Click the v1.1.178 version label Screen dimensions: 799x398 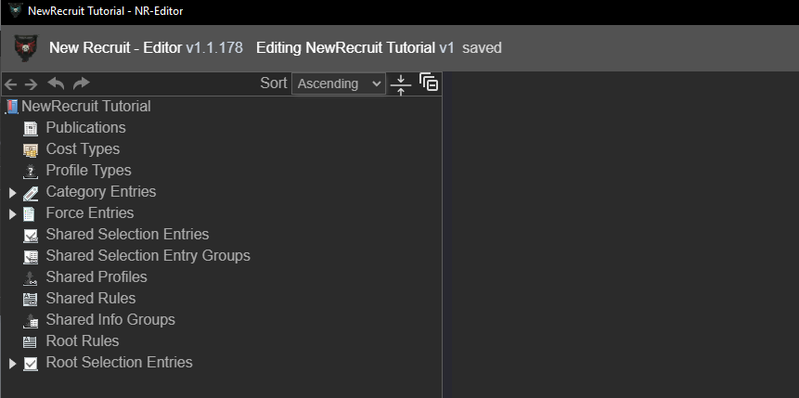click(x=214, y=48)
